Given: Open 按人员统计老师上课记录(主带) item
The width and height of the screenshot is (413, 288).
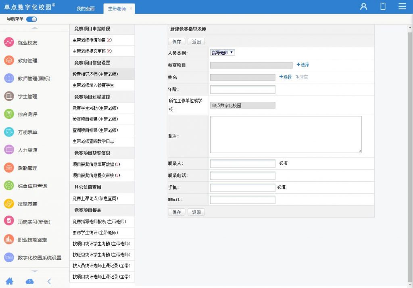Looking at the screenshot, I should (102, 265).
